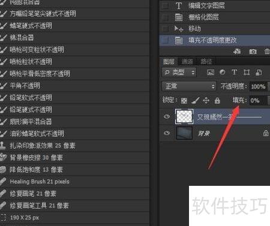Switch to the 通道 tab
Viewport: 270px width, 226px height.
tap(187, 62)
